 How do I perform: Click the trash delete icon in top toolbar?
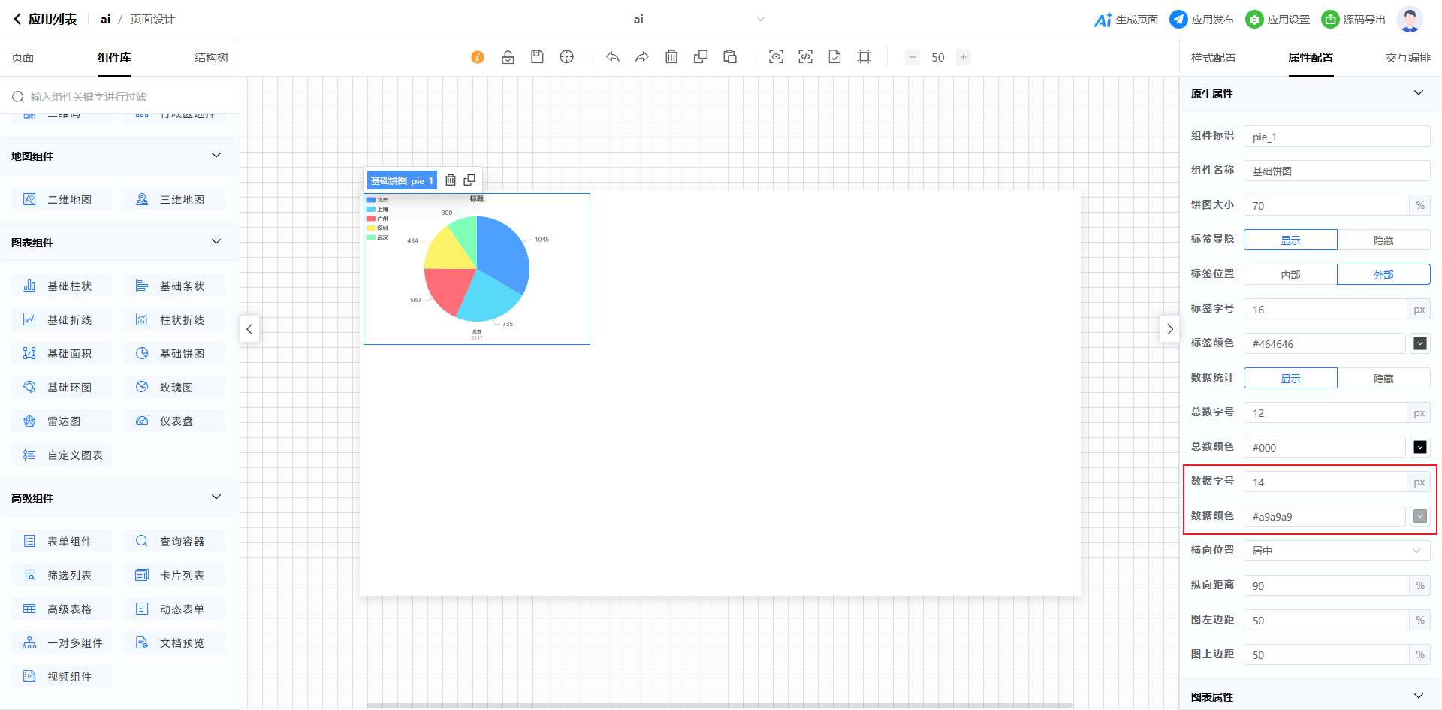click(x=671, y=57)
